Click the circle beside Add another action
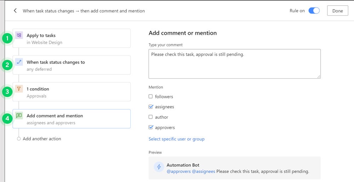The image size is (354, 182). pos(19,139)
